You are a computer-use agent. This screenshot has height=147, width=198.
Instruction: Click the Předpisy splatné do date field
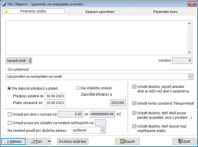[x=55, y=96]
